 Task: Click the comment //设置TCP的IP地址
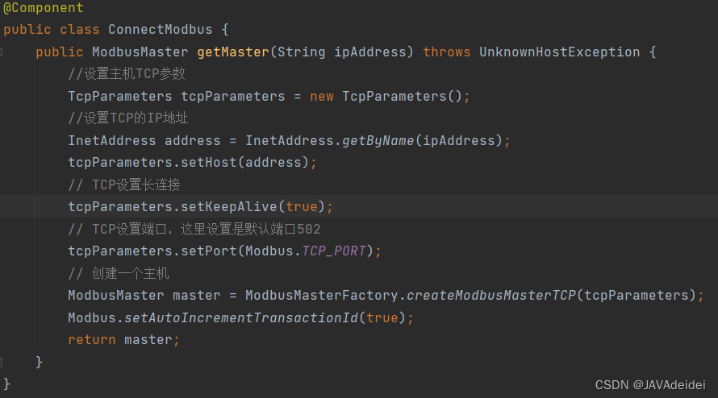coord(127,118)
